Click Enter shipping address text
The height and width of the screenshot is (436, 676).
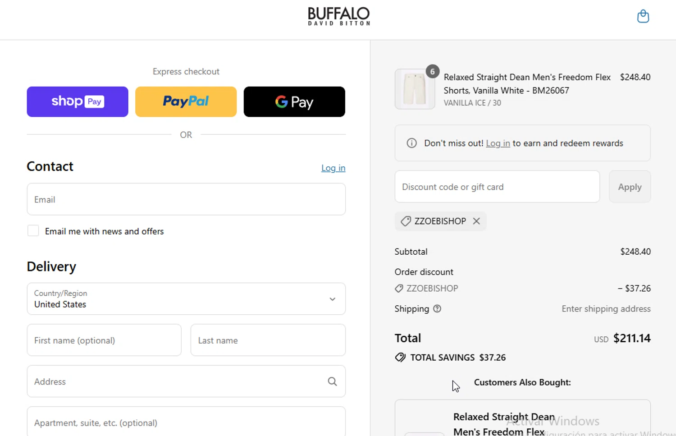tap(606, 309)
